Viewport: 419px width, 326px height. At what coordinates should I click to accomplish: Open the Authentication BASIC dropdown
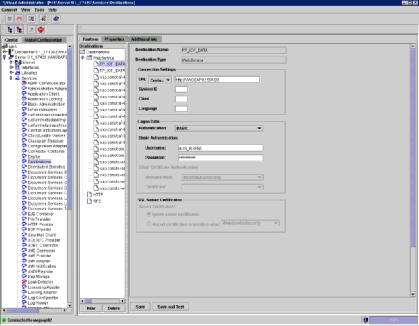click(219, 129)
